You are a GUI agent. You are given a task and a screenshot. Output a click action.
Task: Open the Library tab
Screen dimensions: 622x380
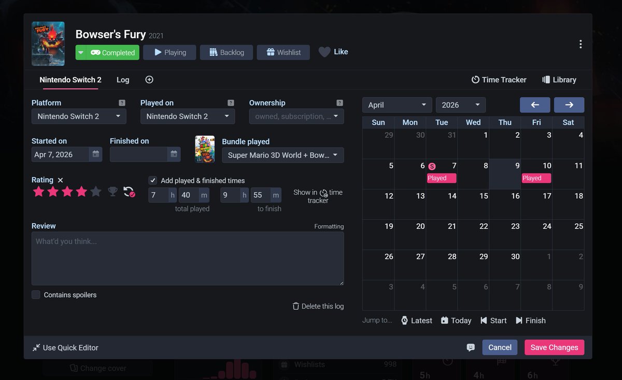(559, 80)
